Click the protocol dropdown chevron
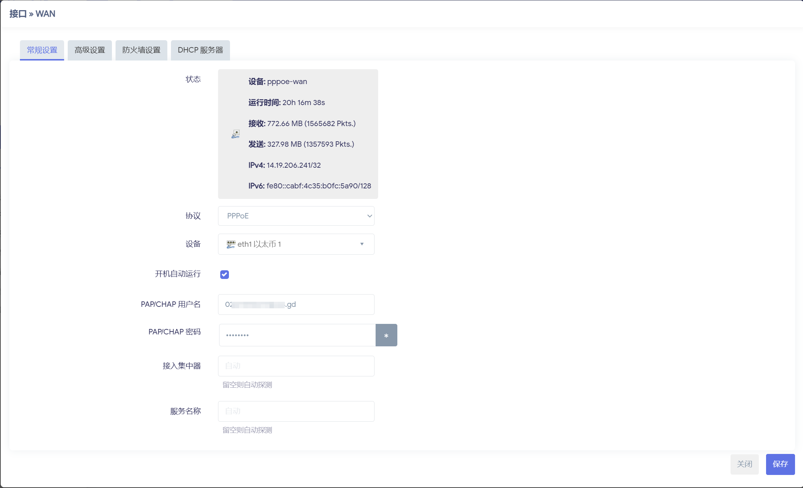Screen dimensions: 803x488 (369, 216)
